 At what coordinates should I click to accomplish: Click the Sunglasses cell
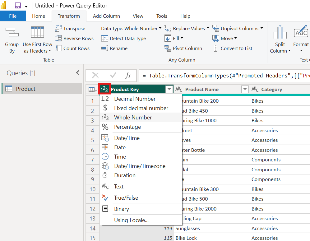[212, 228]
